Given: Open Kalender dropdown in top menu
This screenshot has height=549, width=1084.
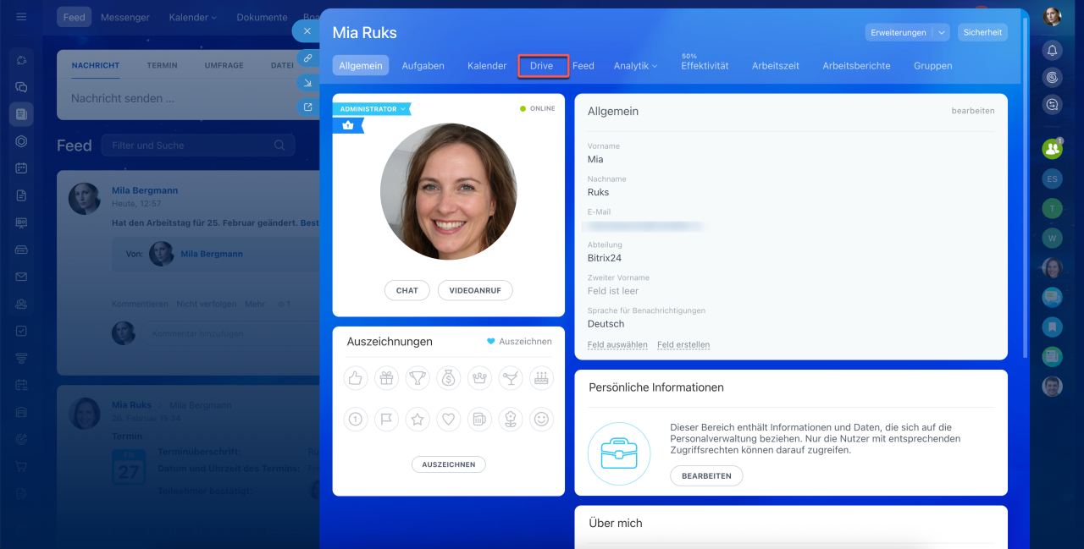Looking at the screenshot, I should coord(192,17).
